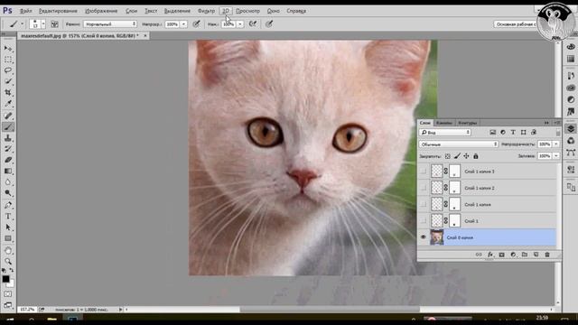This screenshot has height=325, width=578.
Task: Open layer opacity dropdown arrow
Action: [x=556, y=144]
